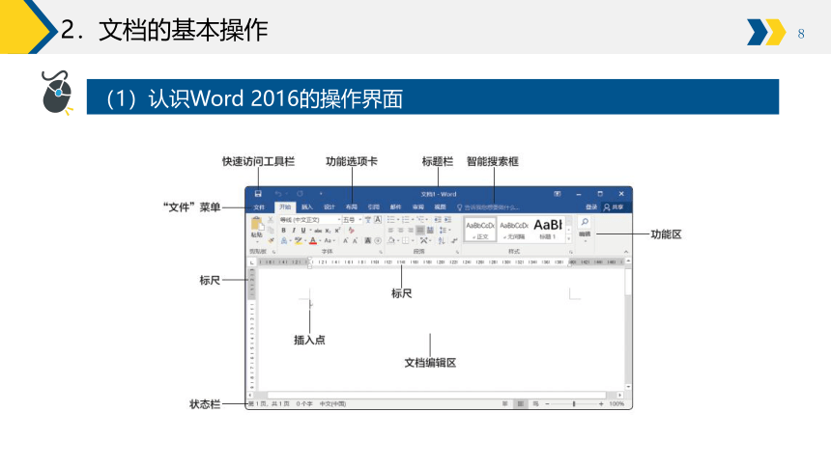Screen dimensions: 831x467
Task: Switch to the 插入 (Insert) tab
Action: [307, 207]
